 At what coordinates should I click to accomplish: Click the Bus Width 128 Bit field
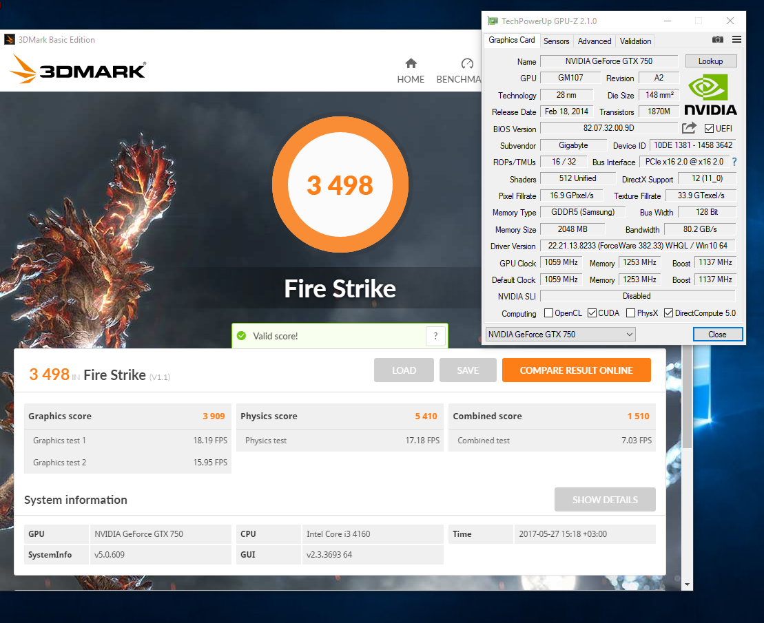click(707, 212)
